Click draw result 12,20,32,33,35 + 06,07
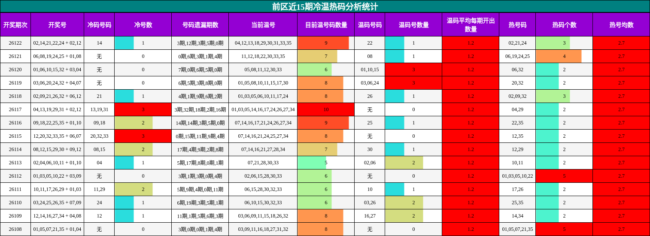 (x=57, y=136)
